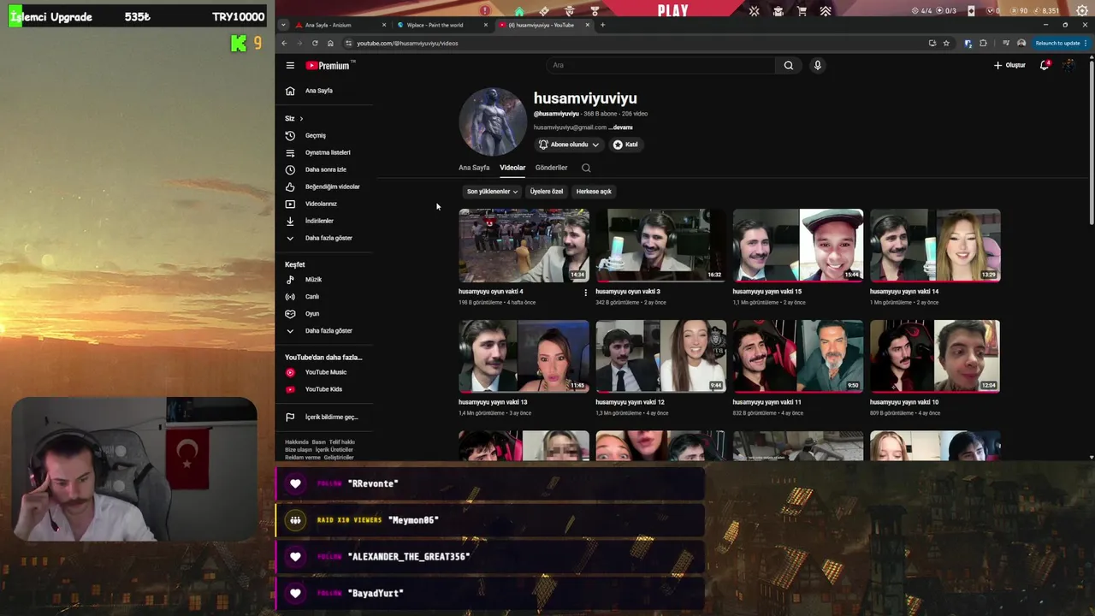Open browser extensions puzzle icon
The image size is (1095, 616).
coord(983,43)
